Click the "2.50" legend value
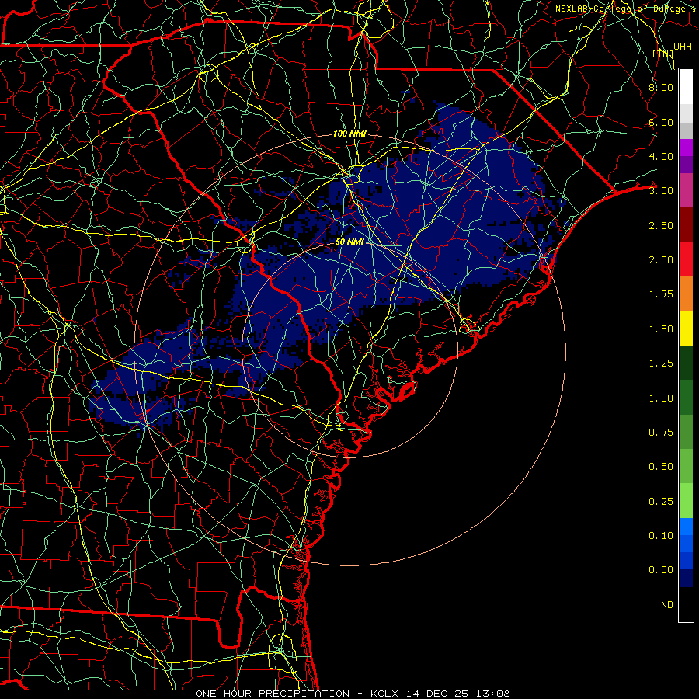 pyautogui.click(x=661, y=225)
